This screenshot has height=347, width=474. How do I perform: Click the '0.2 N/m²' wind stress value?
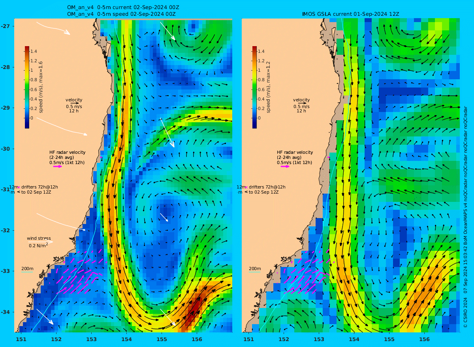pos(39,245)
